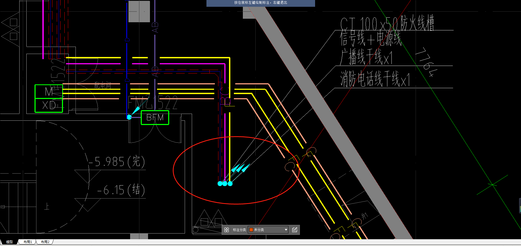Expand the 未分类 annotation category dropdown

coord(268,230)
